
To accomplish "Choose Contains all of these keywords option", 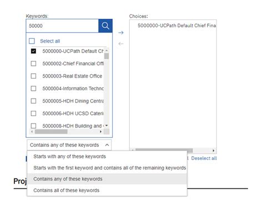I will 66,190.
